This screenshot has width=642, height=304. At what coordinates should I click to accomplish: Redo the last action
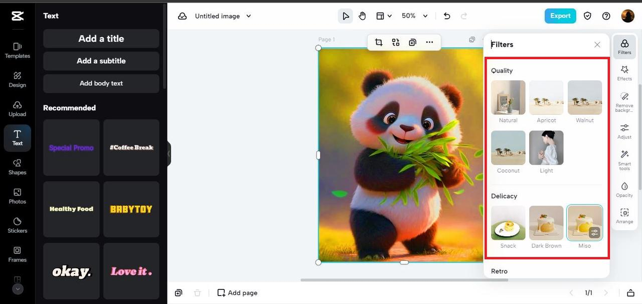[x=464, y=16]
